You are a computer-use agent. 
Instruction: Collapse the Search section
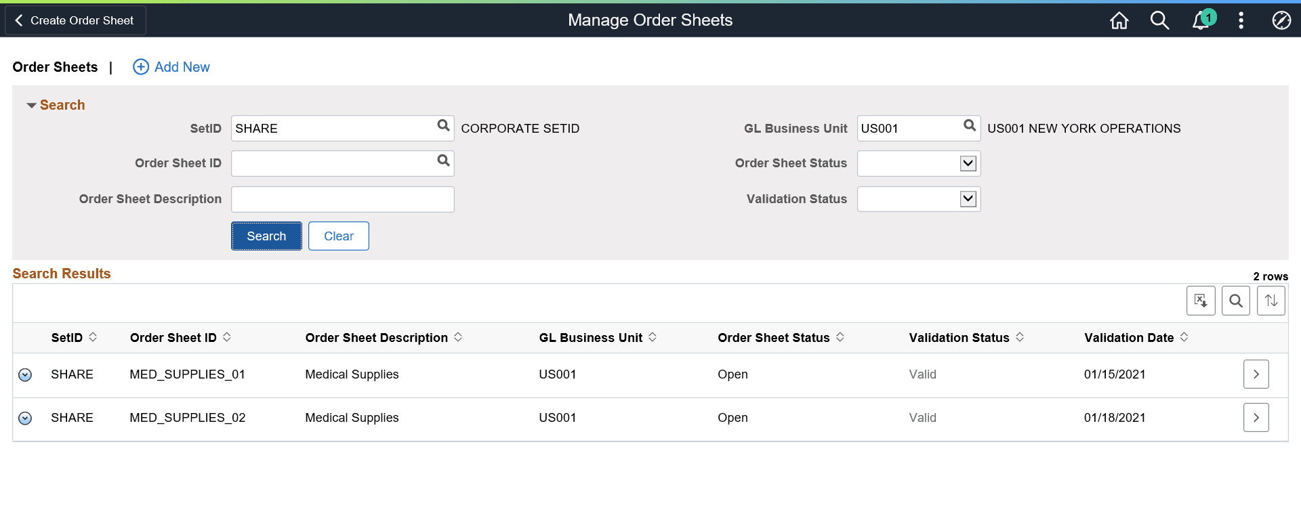click(x=31, y=105)
